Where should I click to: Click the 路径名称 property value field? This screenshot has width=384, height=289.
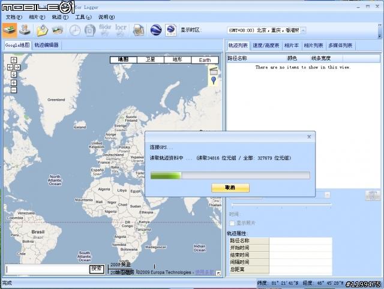(x=301, y=241)
